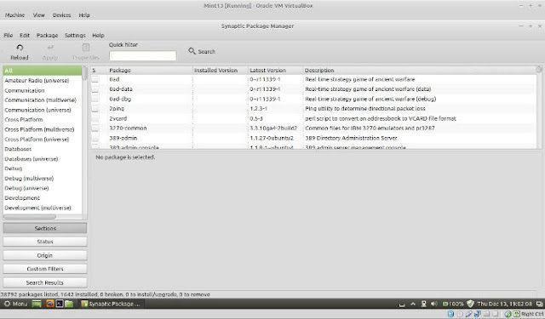Mark status checkbox for 3270-common package
The height and width of the screenshot is (319, 545).
95,128
